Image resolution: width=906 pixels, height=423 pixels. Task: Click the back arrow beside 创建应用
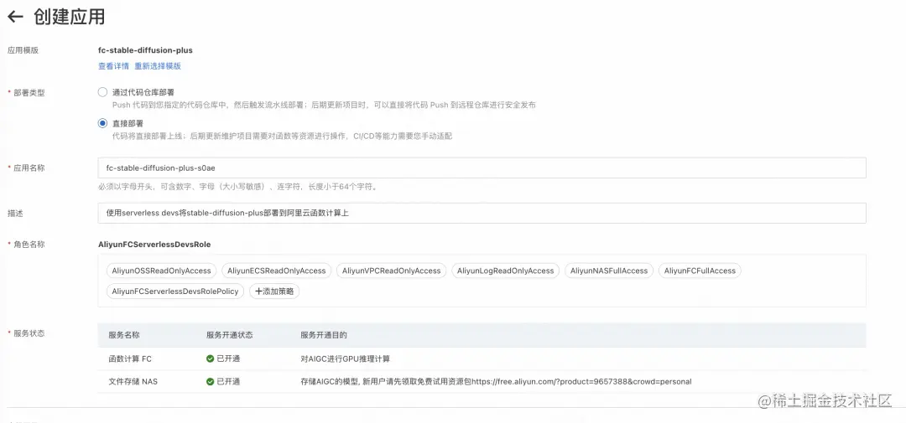coord(15,17)
